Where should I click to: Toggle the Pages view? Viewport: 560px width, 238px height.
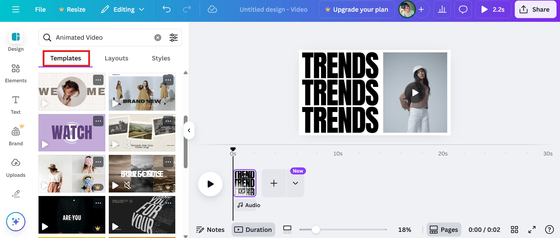(x=444, y=230)
